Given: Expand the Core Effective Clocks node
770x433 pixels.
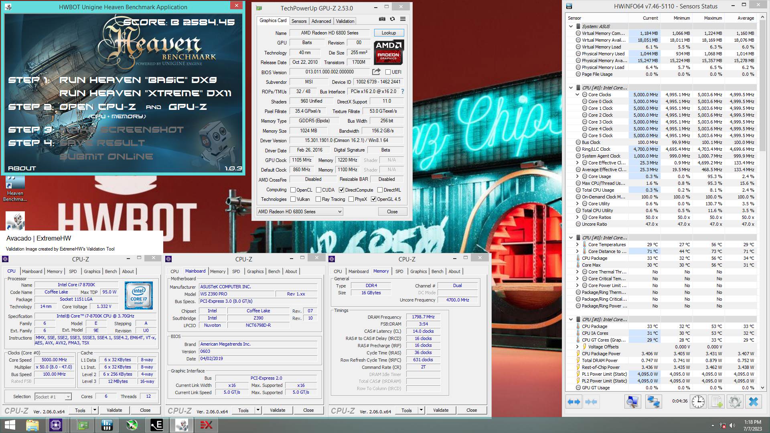Looking at the screenshot, I should (577, 163).
